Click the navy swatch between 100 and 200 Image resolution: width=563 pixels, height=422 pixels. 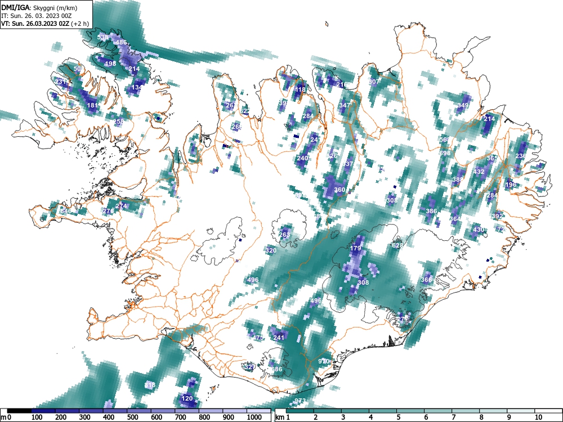(43, 411)
